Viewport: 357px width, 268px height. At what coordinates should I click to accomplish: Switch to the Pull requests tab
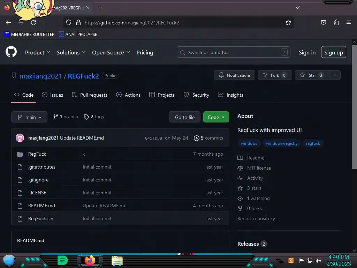click(x=89, y=95)
